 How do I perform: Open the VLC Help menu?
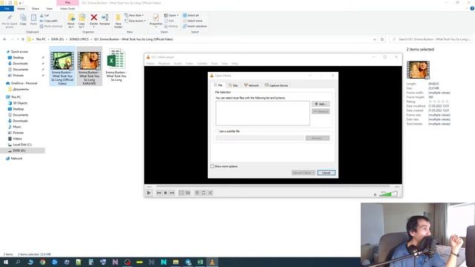(x=235, y=64)
